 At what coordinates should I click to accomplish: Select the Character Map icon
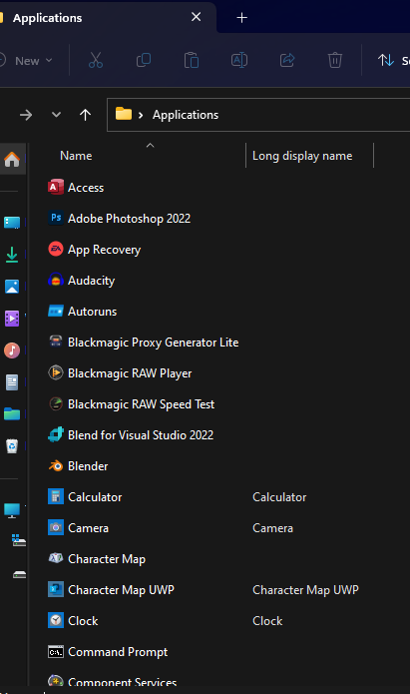click(x=56, y=558)
